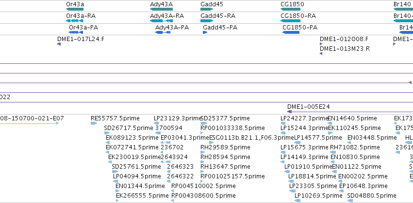Image resolution: width=413 pixels, height=203 pixels.
Task: Select the ESG0113b.B21.1_F06.3prime EST
Action: point(211,143)
